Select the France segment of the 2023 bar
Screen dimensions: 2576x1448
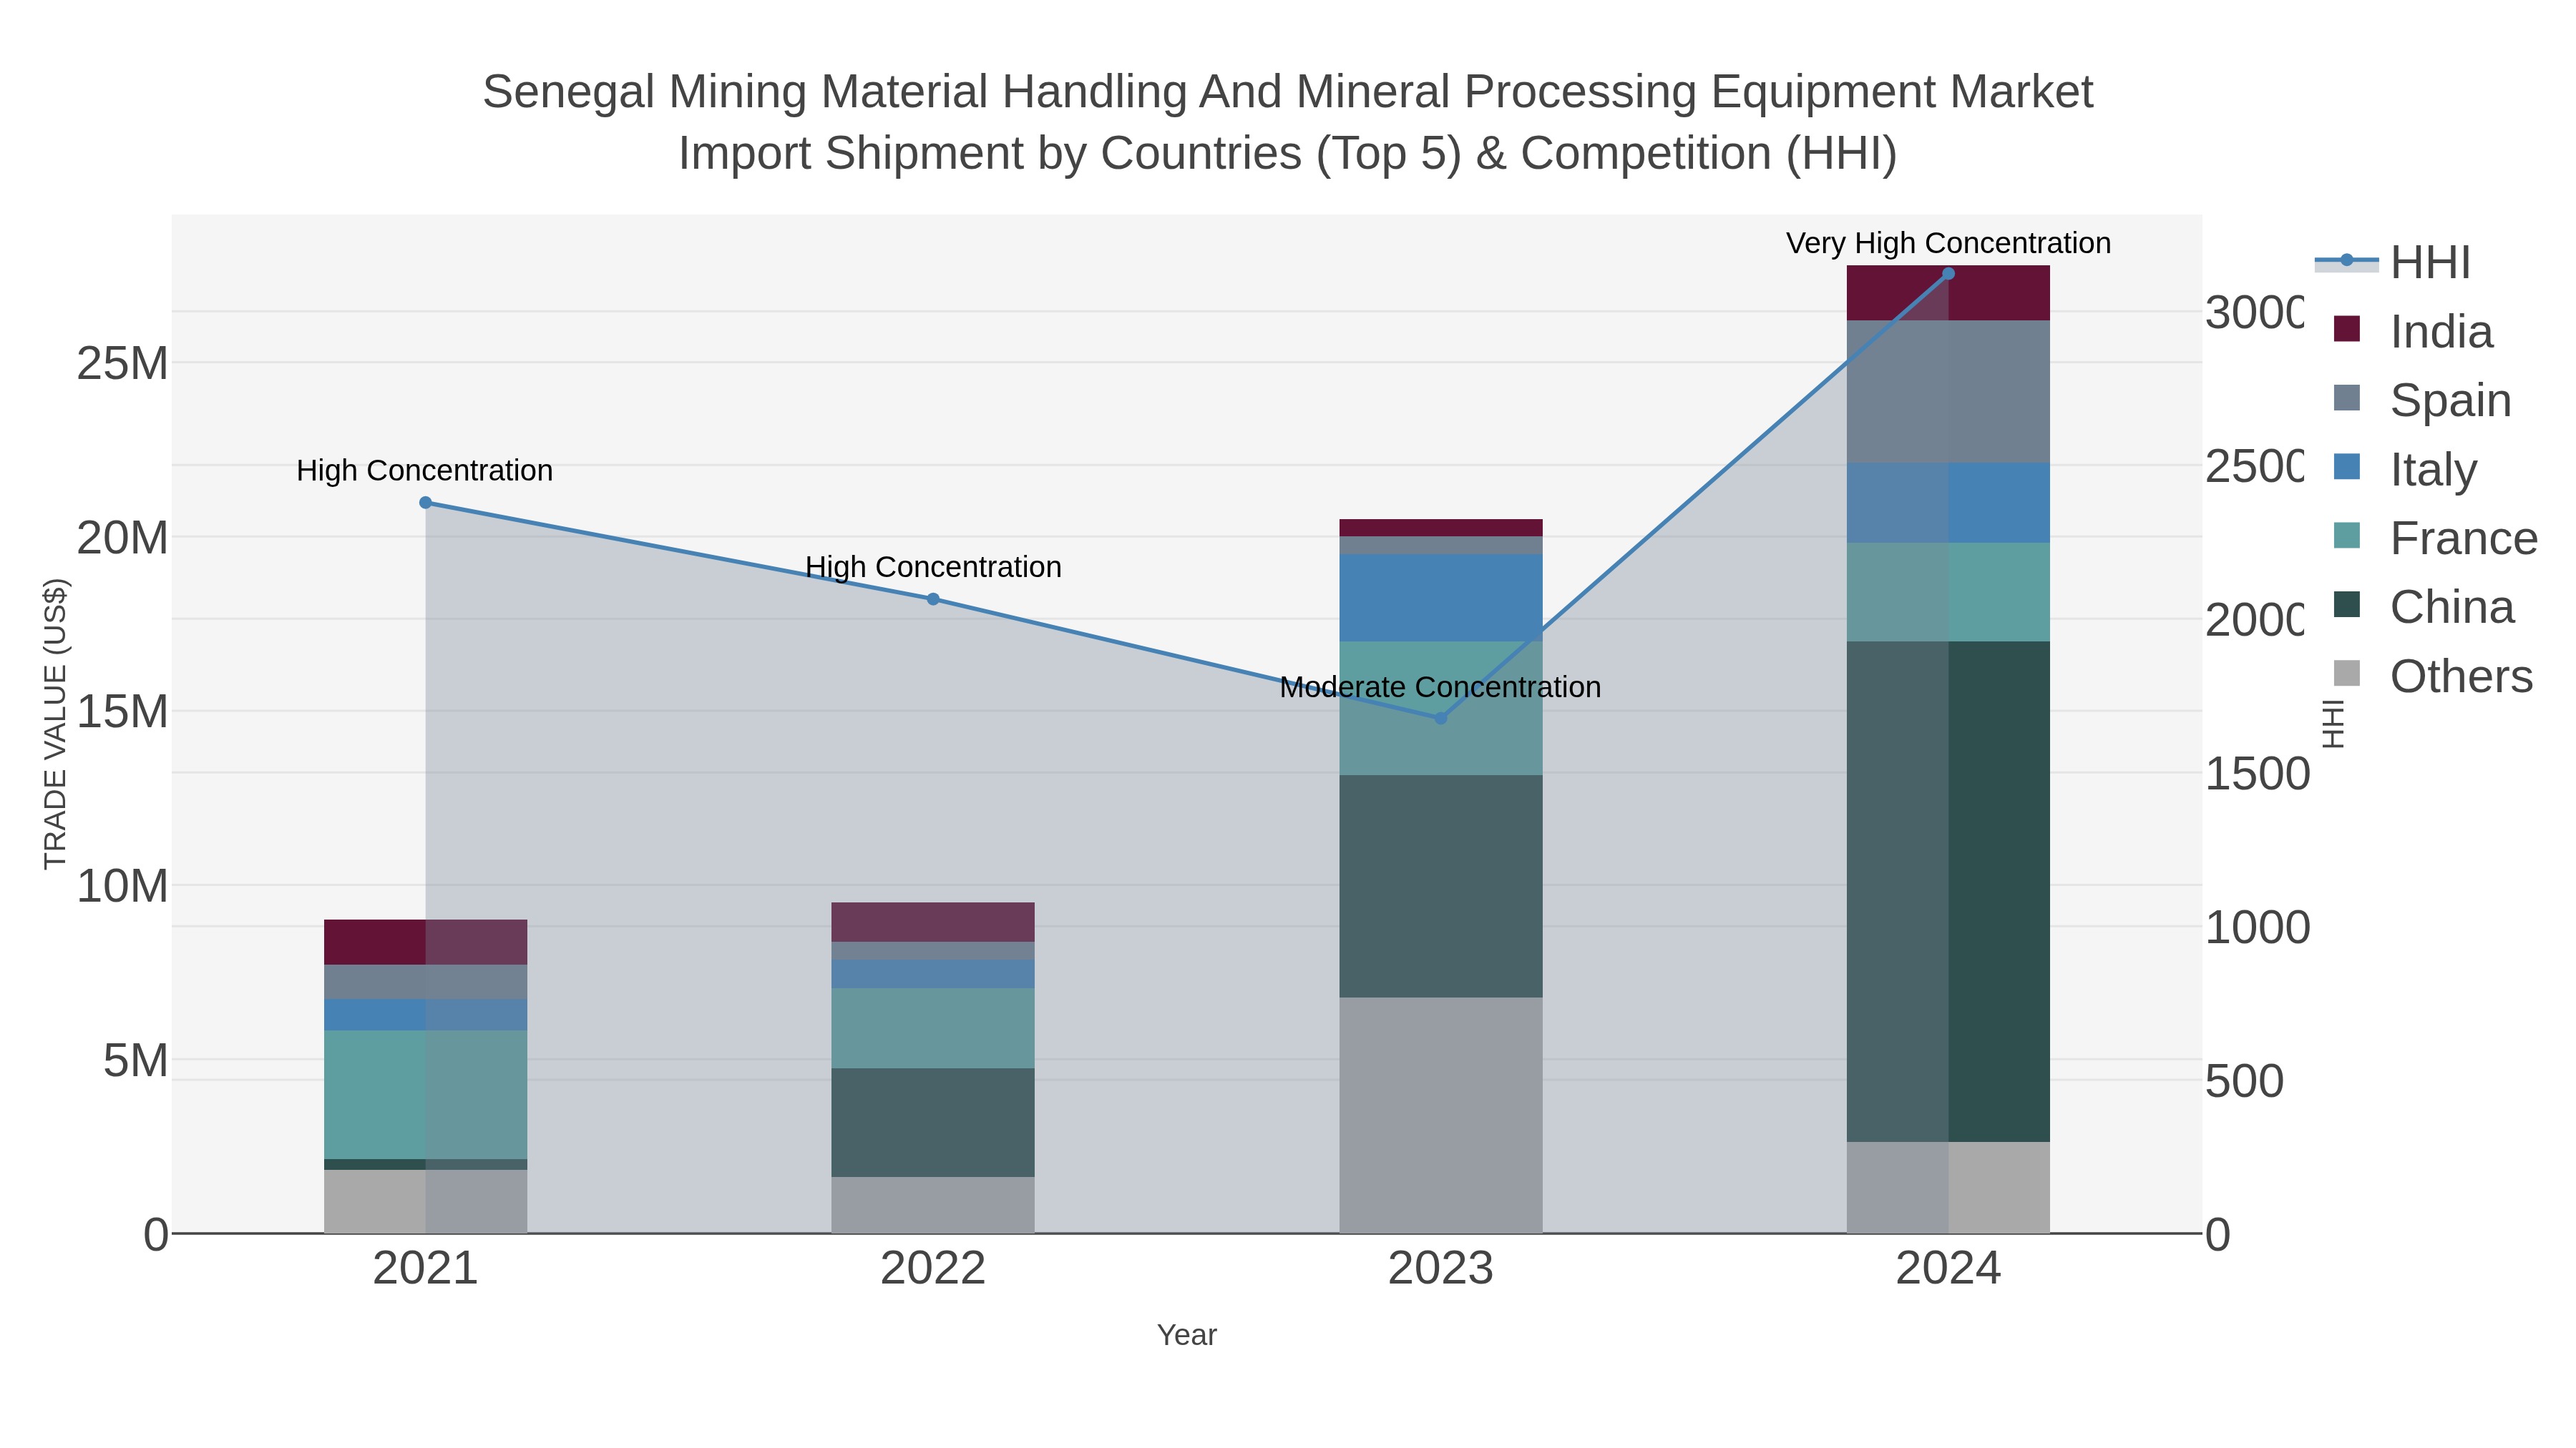[x=1440, y=709]
